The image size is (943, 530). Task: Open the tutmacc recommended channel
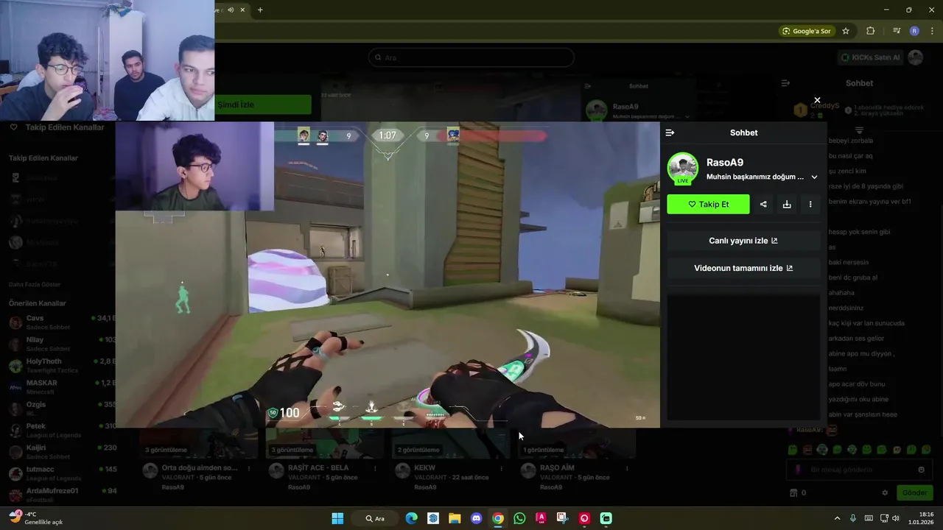pos(62,473)
